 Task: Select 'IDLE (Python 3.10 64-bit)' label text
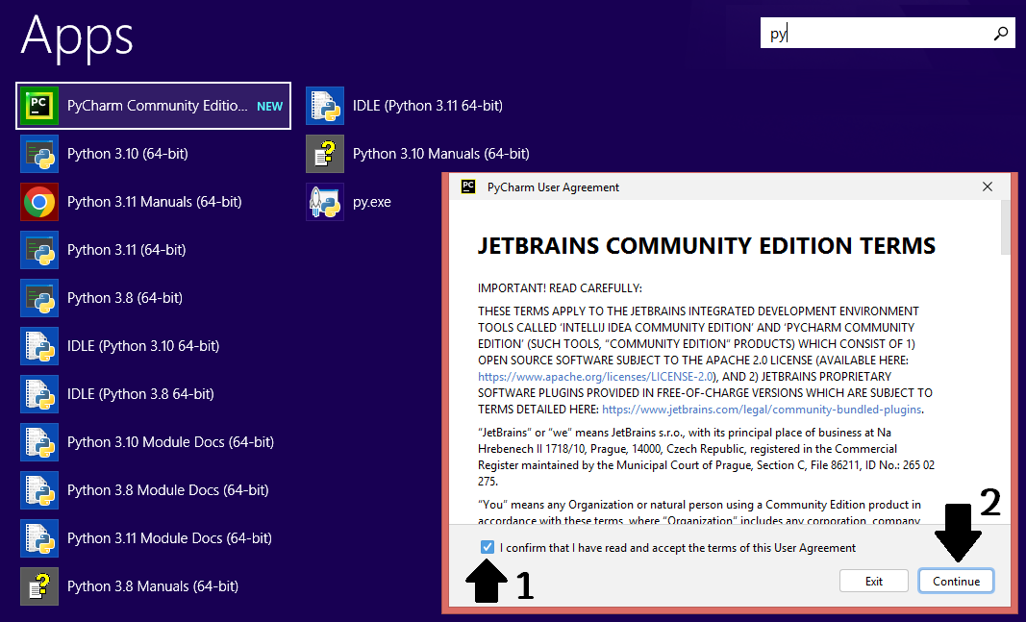[143, 346]
